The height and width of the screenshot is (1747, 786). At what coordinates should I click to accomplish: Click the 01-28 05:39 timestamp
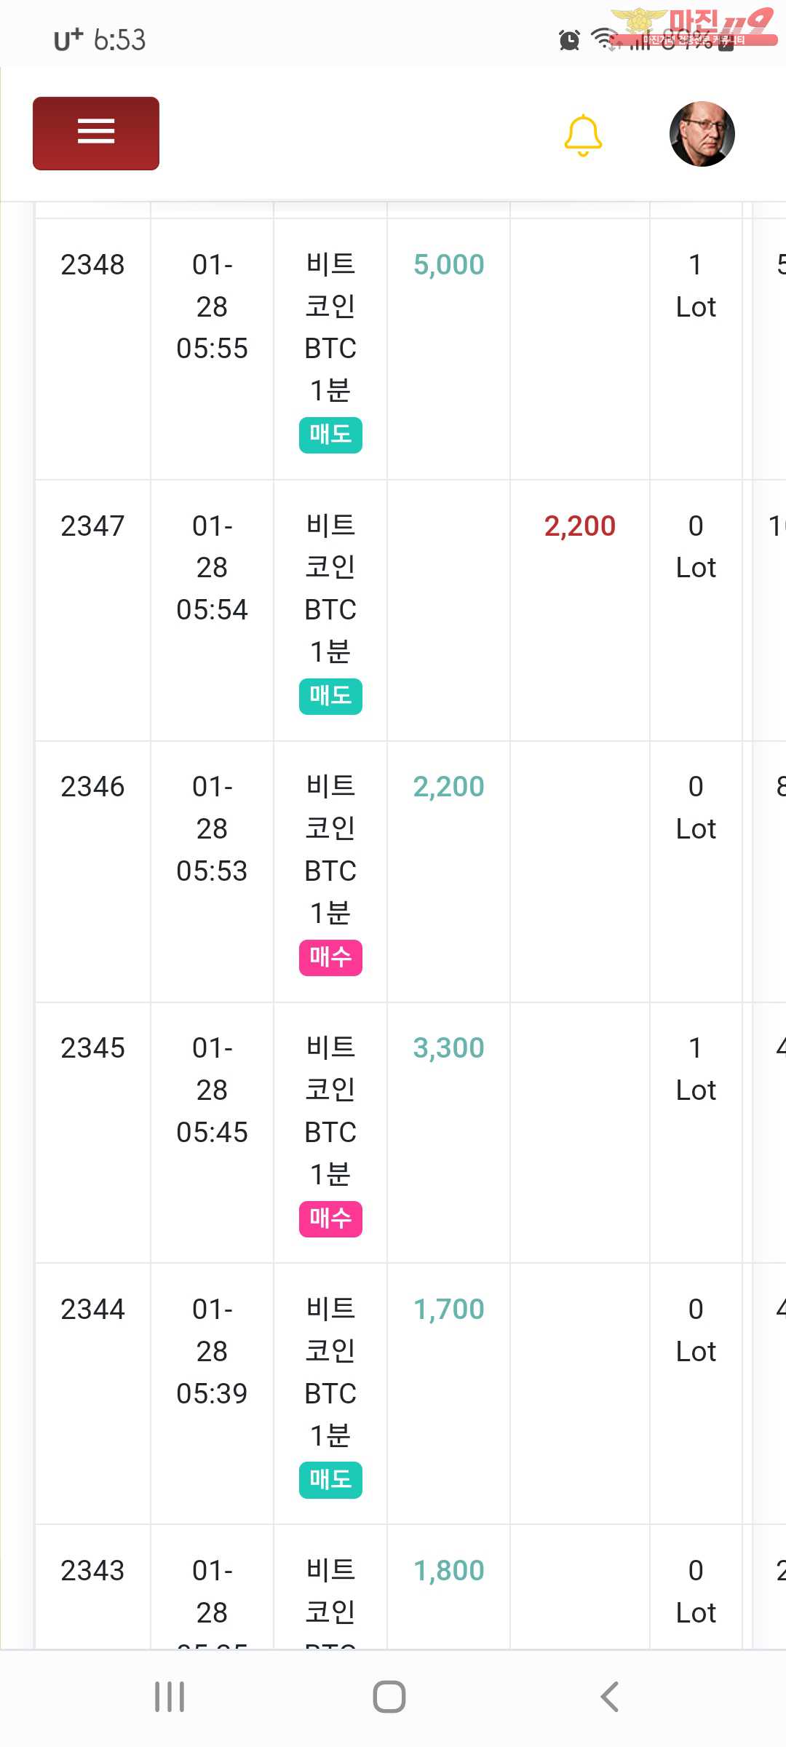(212, 1351)
